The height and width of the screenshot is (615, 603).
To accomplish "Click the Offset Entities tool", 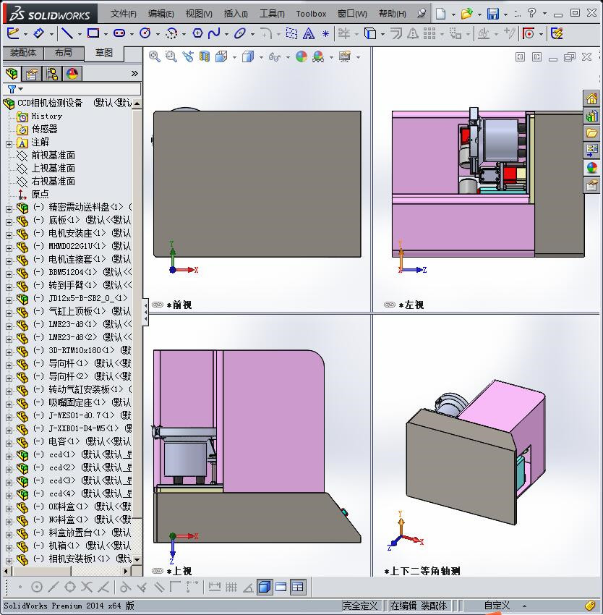I will pyautogui.click(x=396, y=34).
